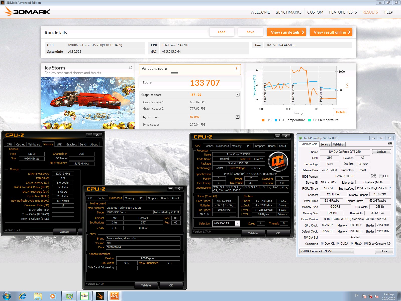Click the OC Super Overclock logo in CPU-Z

(x=278, y=162)
